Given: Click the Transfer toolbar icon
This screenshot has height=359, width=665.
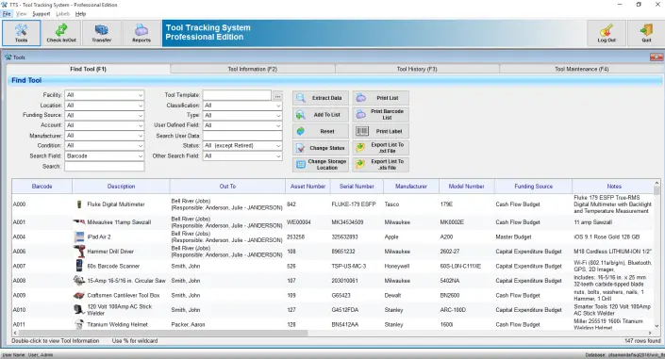Looking at the screenshot, I should click(x=101, y=33).
